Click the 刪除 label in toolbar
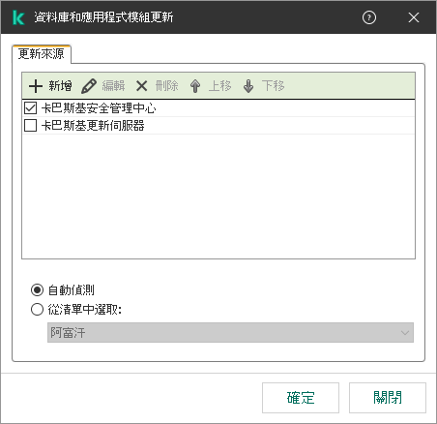 [x=166, y=86]
